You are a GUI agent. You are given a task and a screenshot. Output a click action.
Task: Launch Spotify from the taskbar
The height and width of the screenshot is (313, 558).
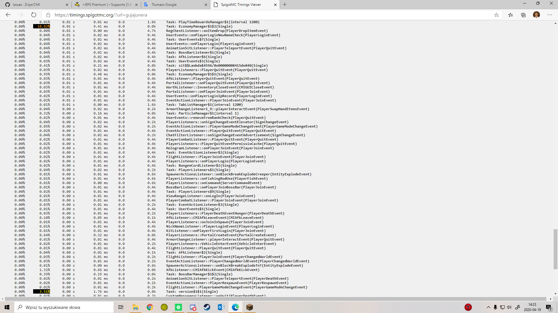(178, 307)
